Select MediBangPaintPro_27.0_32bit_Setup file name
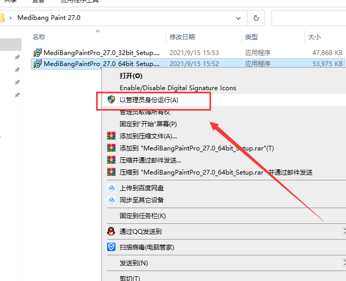Screen dimensions: 346x281 (x=101, y=52)
